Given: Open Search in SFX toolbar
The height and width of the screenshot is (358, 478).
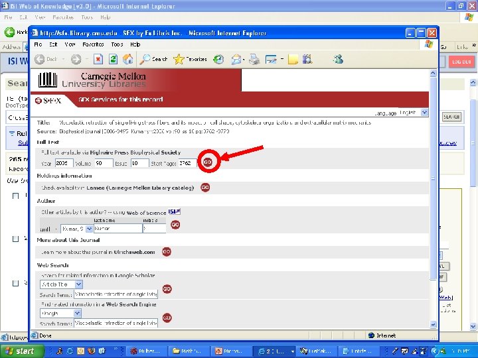Looking at the screenshot, I should pyautogui.click(x=153, y=59).
